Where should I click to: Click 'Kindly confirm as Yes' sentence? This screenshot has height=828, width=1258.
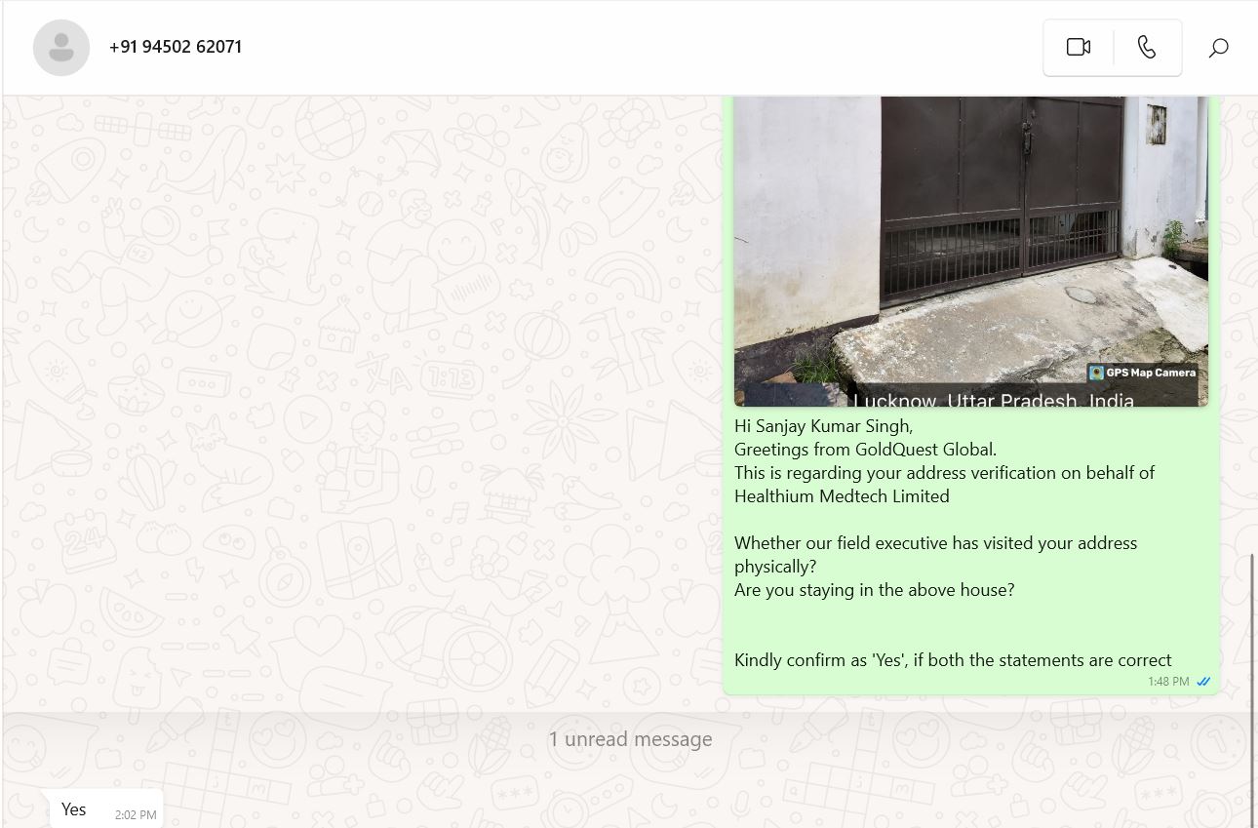pos(953,660)
